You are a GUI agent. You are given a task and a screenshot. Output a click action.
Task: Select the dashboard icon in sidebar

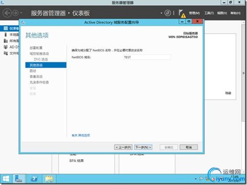coord(6,28)
